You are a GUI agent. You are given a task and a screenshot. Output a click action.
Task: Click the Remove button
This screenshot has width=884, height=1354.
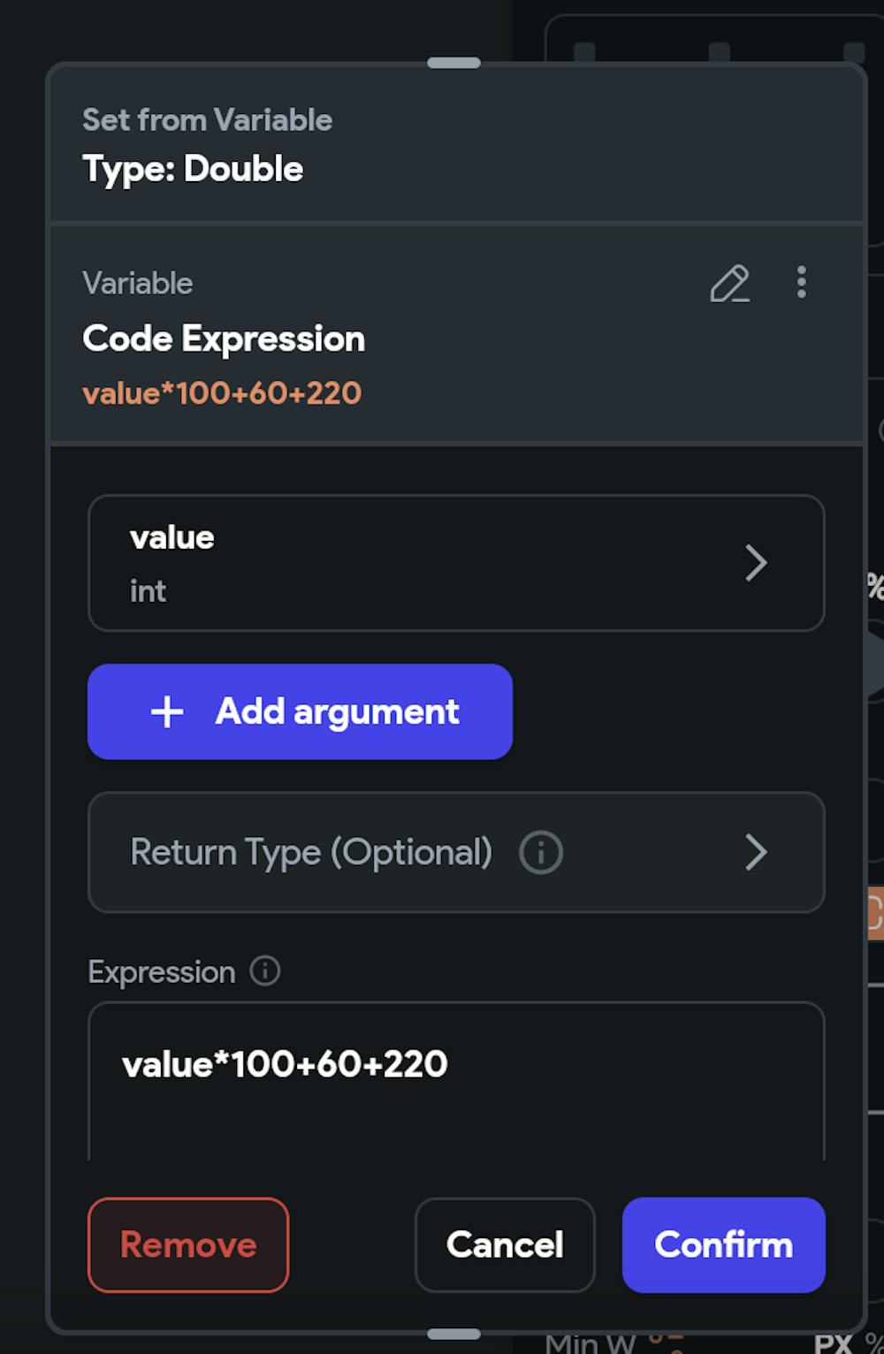pos(188,1244)
